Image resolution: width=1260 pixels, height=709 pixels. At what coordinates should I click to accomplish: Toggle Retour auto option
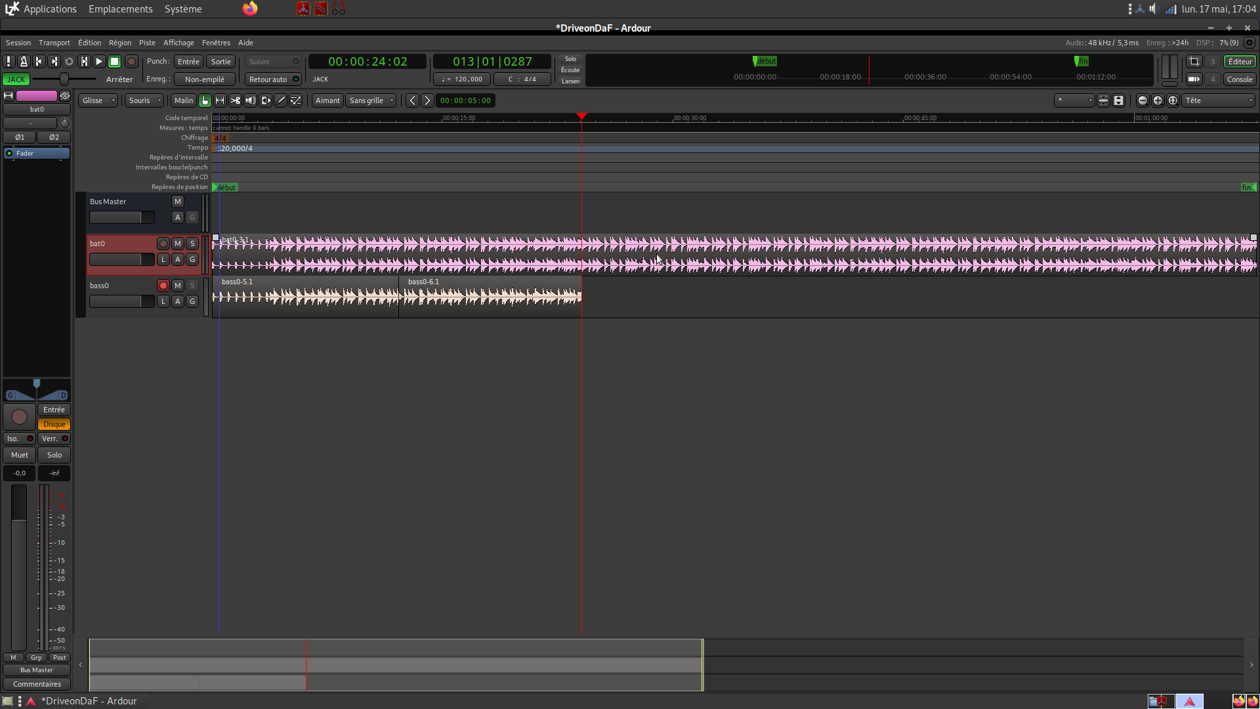[273, 79]
